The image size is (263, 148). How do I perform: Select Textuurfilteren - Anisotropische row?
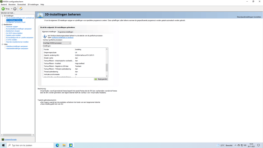pyautogui.click(x=74, y=61)
